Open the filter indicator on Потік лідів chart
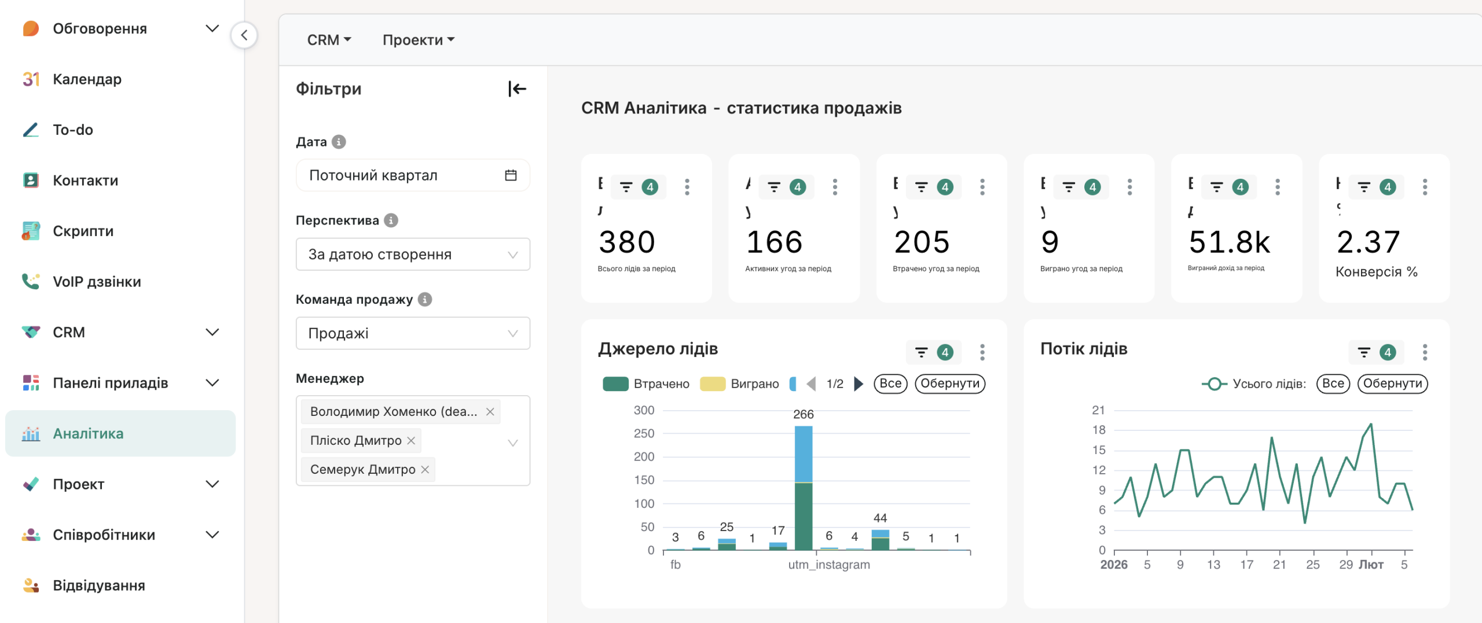The height and width of the screenshot is (623, 1482). 1376,352
